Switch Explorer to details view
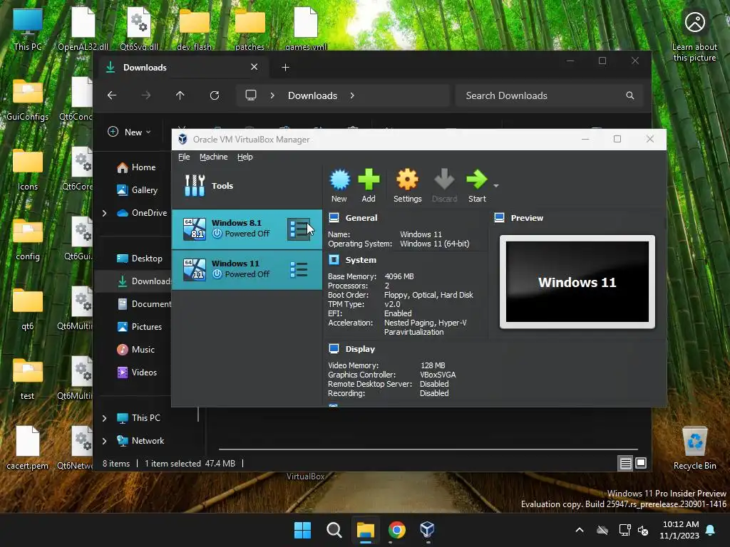 (625, 463)
